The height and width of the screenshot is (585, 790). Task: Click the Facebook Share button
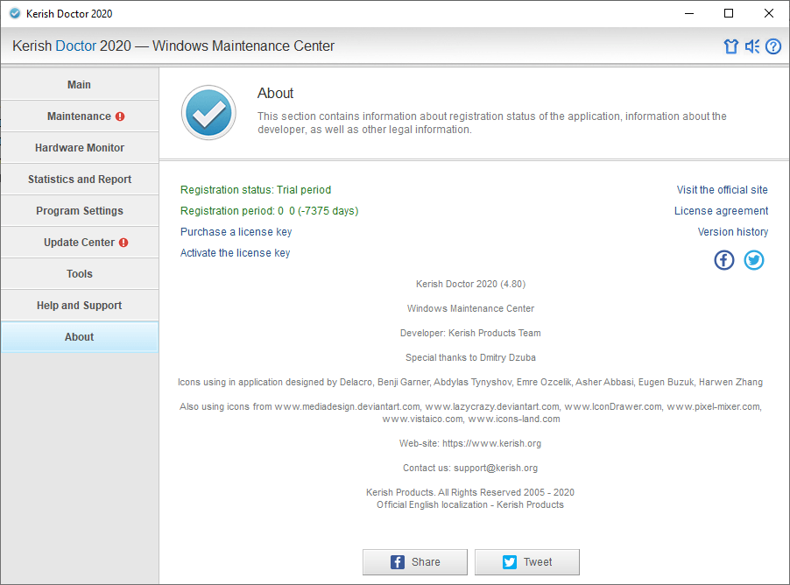click(415, 562)
